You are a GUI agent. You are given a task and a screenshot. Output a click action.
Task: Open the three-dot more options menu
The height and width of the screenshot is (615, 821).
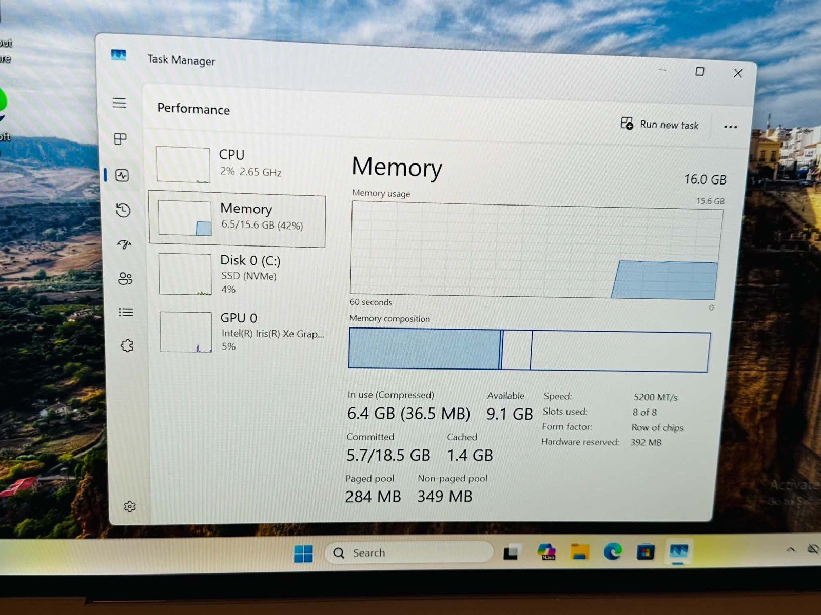[730, 127]
